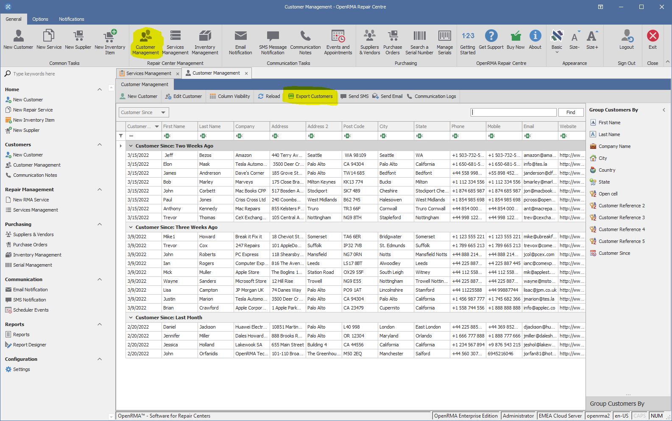Image resolution: width=672 pixels, height=421 pixels.
Task: Collapse Customer Since: Three Weeks Ago group
Action: click(x=131, y=227)
